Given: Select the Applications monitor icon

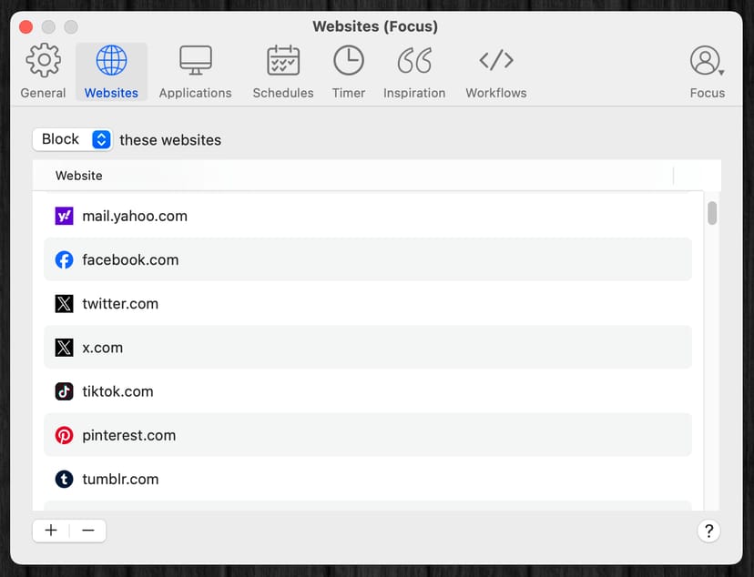Looking at the screenshot, I should [x=195, y=62].
